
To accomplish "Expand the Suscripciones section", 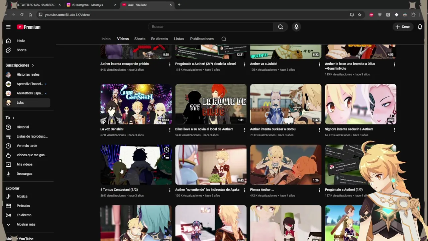I will coord(20,65).
